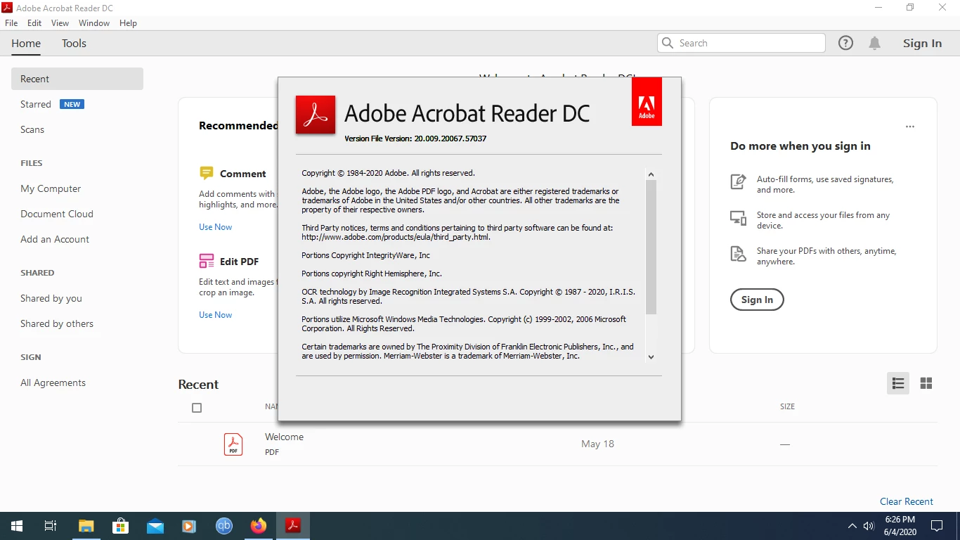This screenshot has height=540, width=960.
Task: Open All Agreements in sidebar
Action: [x=53, y=382]
